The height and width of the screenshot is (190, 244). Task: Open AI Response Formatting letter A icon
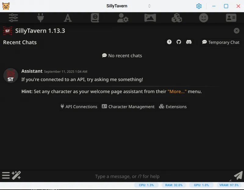click(68, 18)
